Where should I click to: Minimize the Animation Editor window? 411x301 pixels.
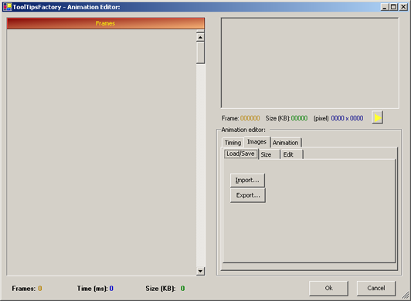[385, 7]
